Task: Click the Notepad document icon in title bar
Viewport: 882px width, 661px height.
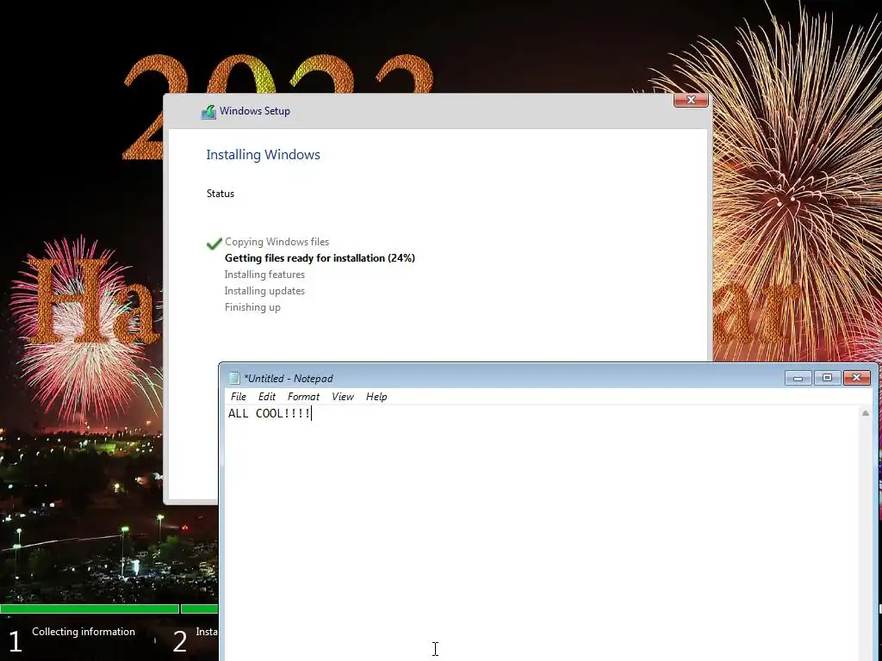Action: coord(234,379)
